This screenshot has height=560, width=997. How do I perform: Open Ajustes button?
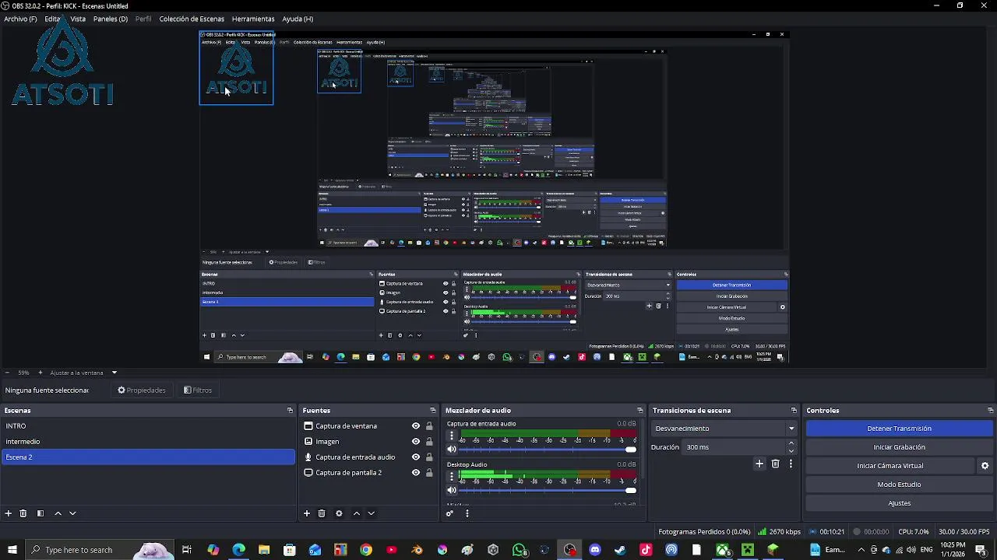[899, 503]
